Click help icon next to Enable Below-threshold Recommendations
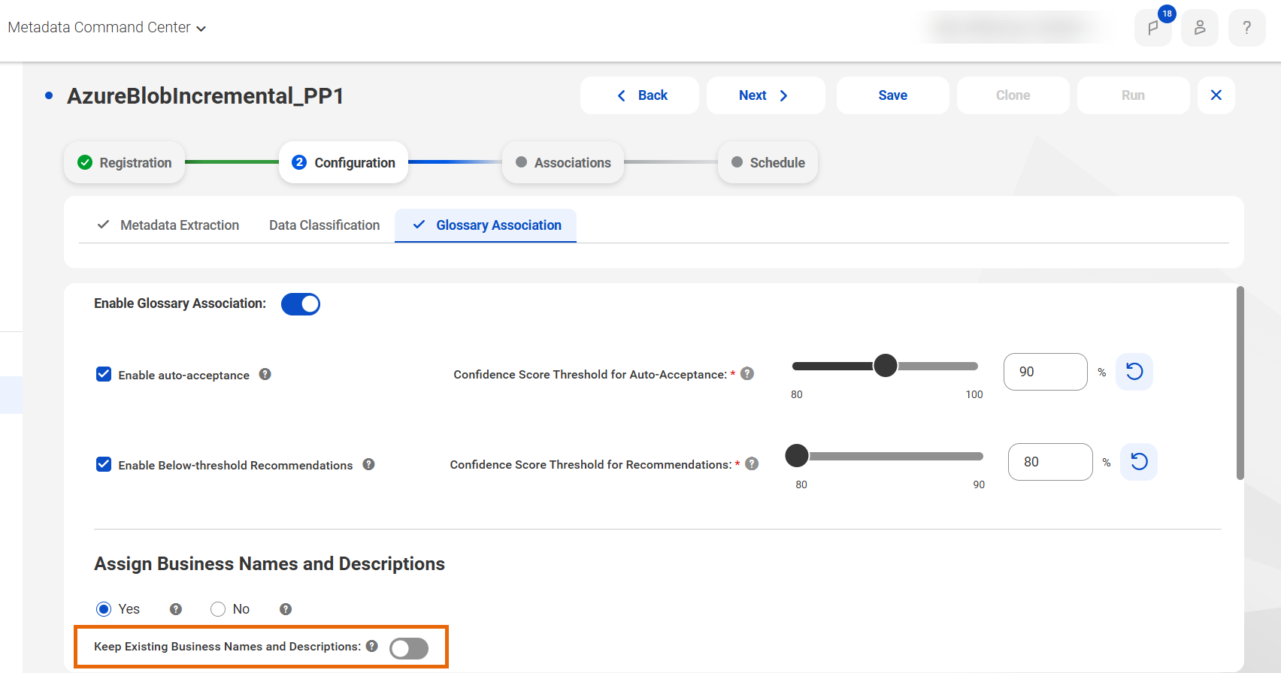 coord(368,464)
